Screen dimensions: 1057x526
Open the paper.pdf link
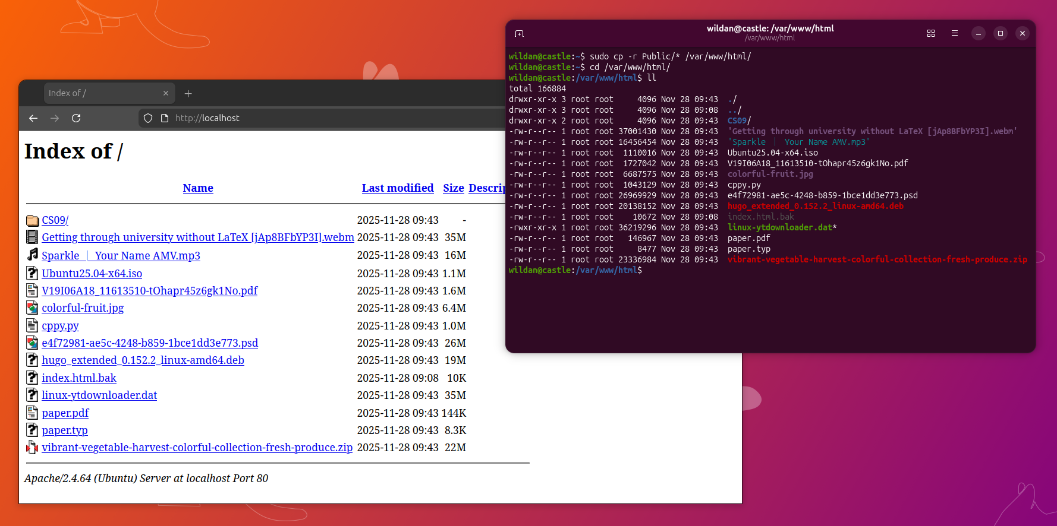[x=65, y=413]
